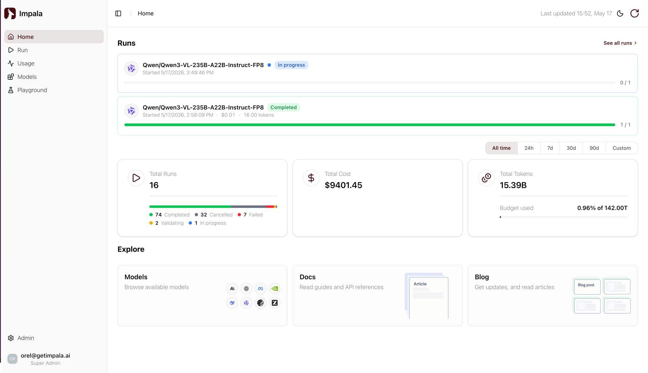Click the Article thumbnail in Docs

[x=427, y=296]
